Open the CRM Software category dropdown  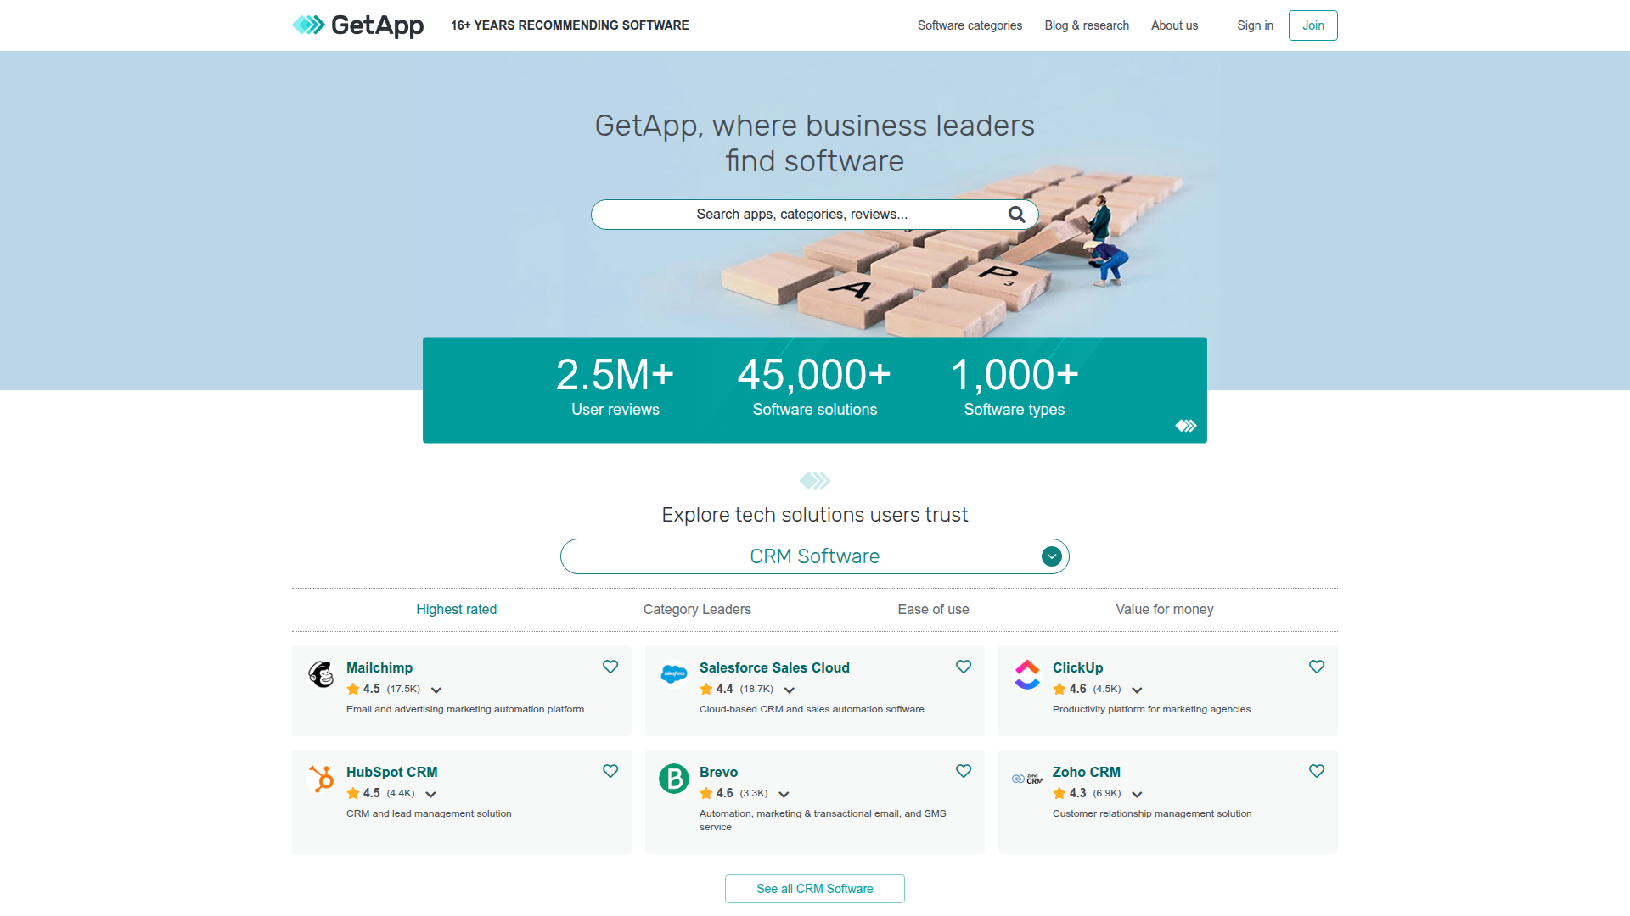tap(1051, 556)
